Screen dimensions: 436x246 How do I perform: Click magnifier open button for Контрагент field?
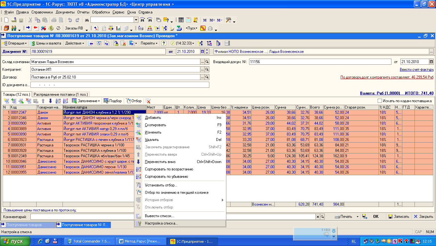click(x=207, y=69)
